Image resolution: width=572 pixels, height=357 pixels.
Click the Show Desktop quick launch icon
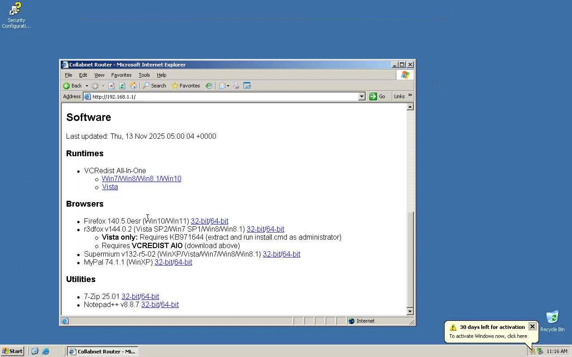[35, 351]
